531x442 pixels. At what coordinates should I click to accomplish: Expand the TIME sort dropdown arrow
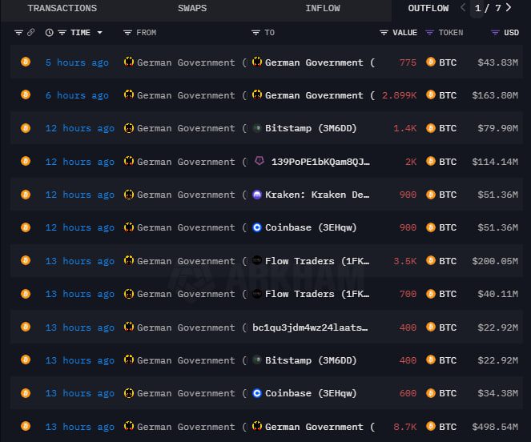pyautogui.click(x=99, y=33)
